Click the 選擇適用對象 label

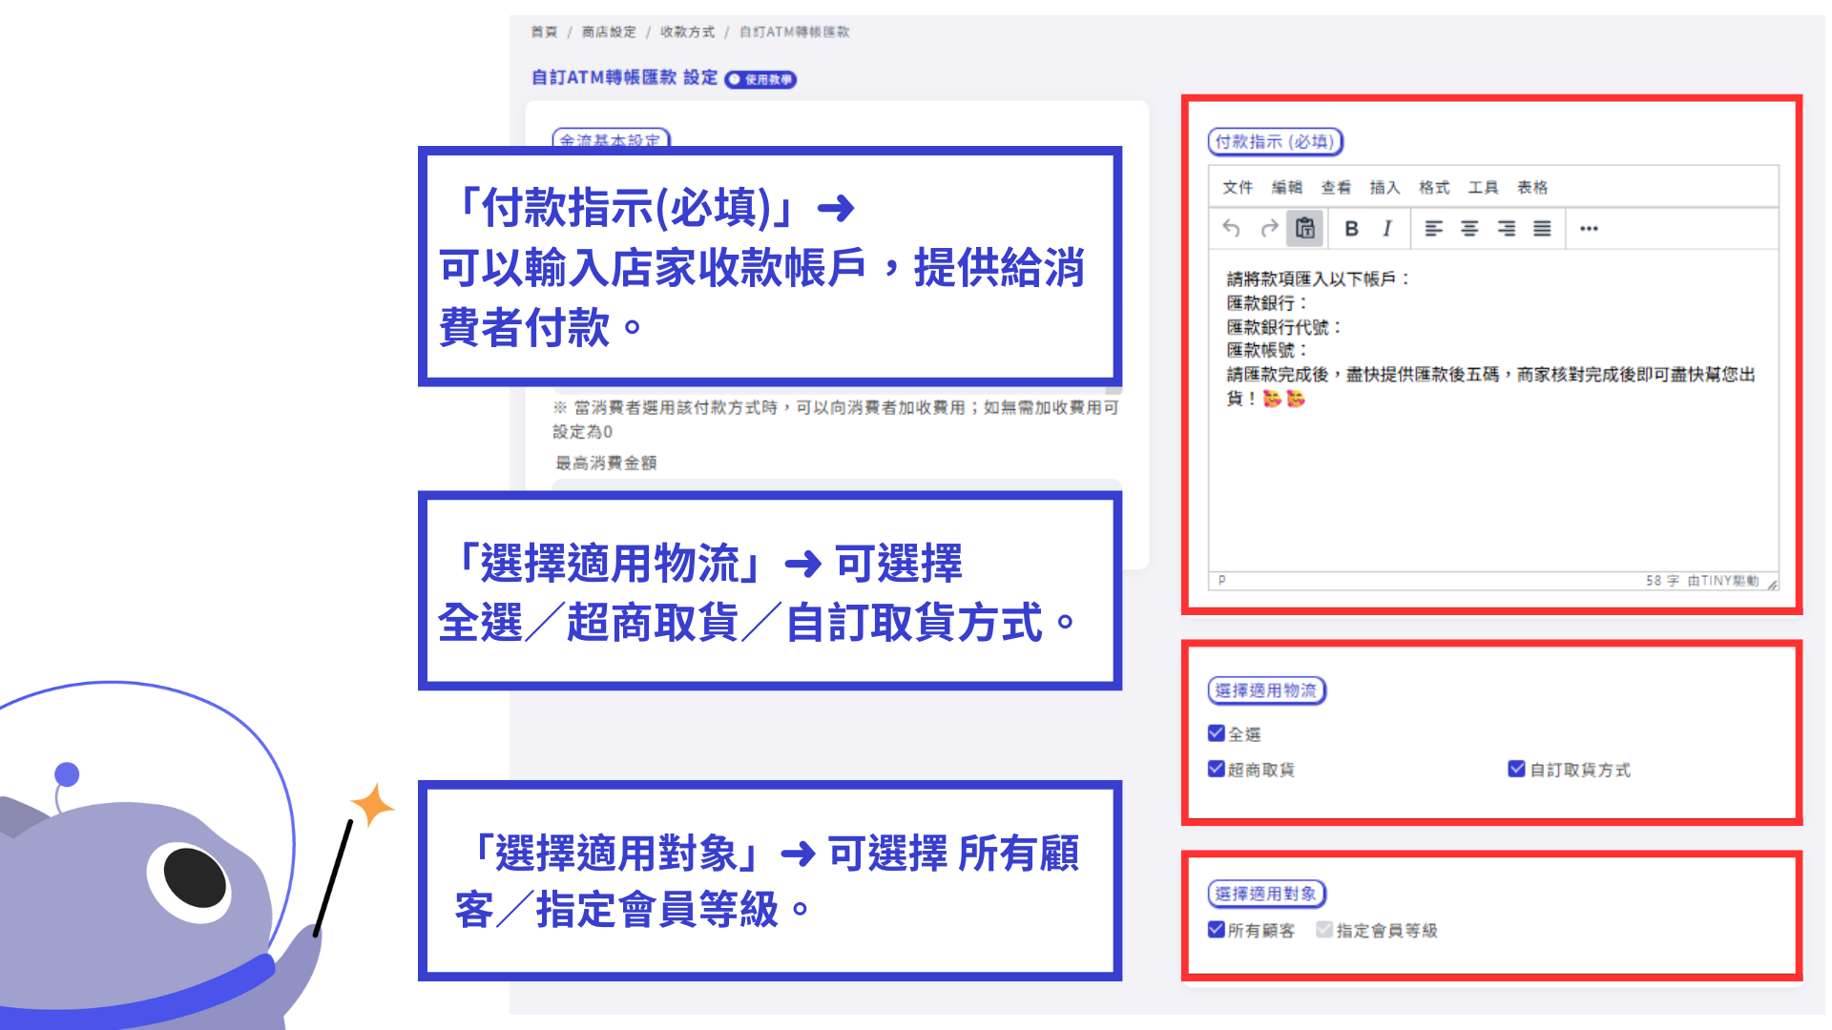coord(1266,894)
